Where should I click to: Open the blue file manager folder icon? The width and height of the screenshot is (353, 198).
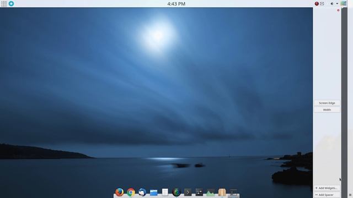point(153,193)
